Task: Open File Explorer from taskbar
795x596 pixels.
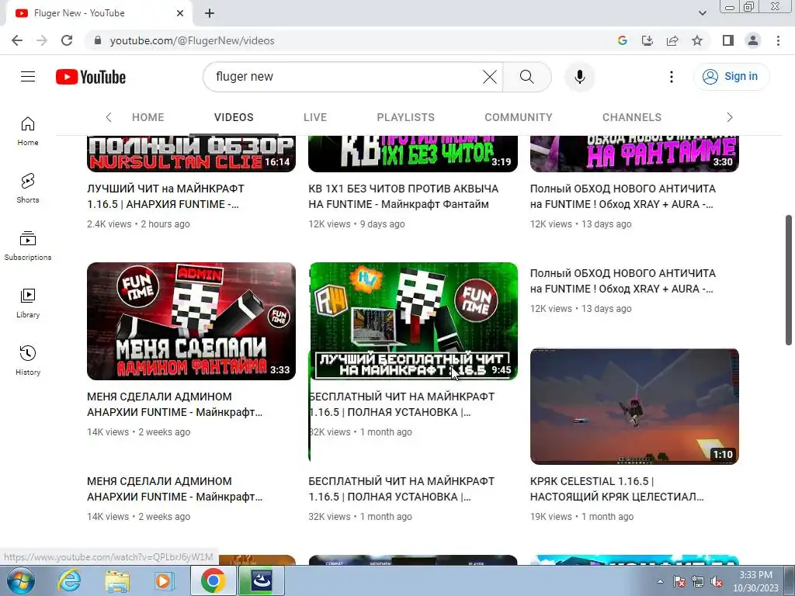Action: pyautogui.click(x=117, y=580)
